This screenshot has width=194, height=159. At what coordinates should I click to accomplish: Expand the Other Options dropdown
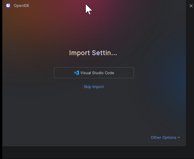(x=165, y=137)
